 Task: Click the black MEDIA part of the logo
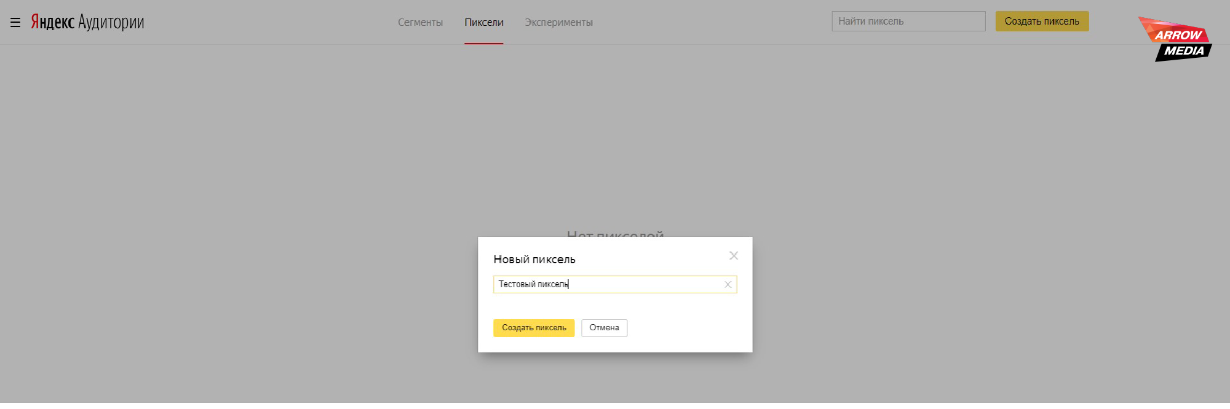click(x=1183, y=52)
